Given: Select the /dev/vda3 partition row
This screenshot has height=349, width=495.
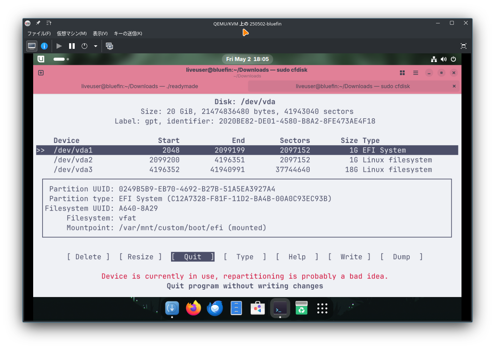Looking at the screenshot, I should tap(247, 170).
